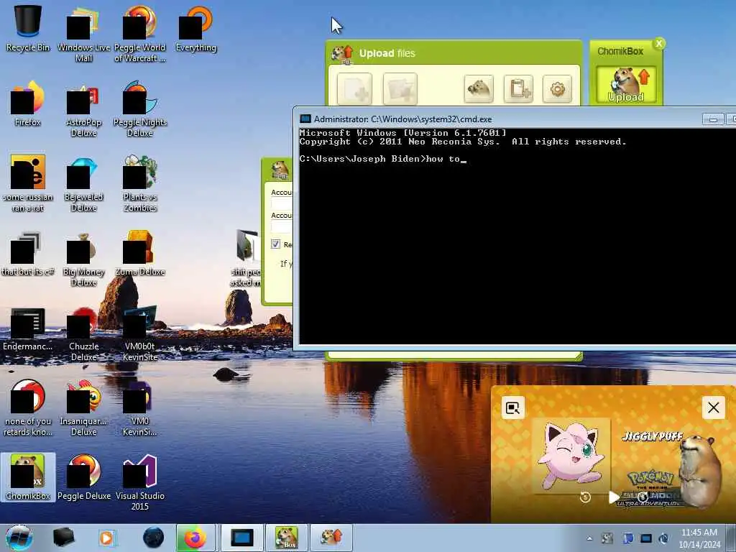Viewport: 736px width, 552px height.
Task: Click the back-to-tab icon in Jigglypuff video popup
Action: pyautogui.click(x=512, y=408)
